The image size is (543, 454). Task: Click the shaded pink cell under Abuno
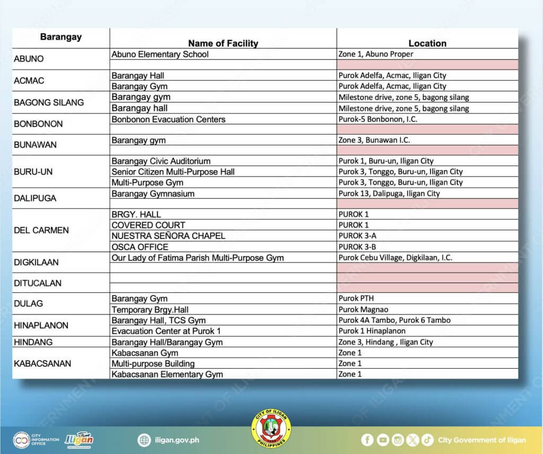pyautogui.click(x=427, y=64)
